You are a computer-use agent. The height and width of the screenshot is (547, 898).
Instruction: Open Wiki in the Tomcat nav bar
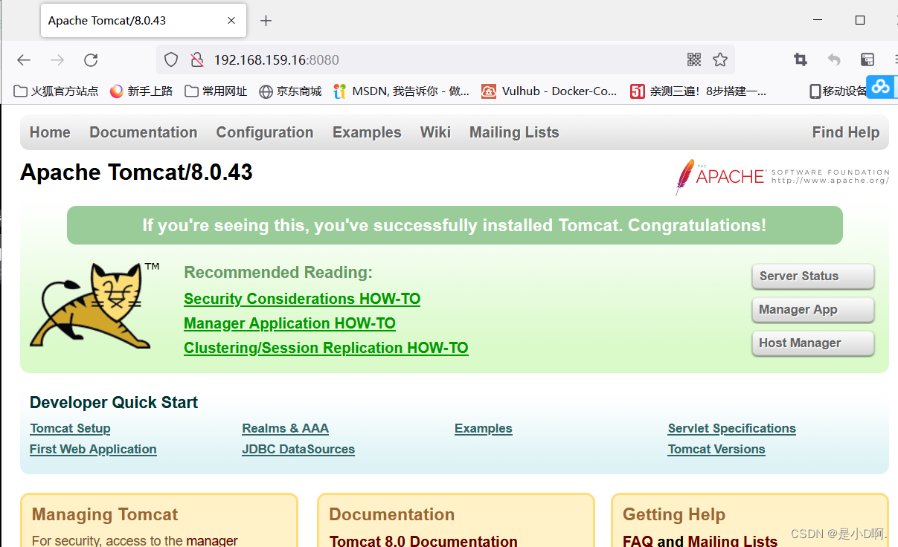tap(435, 132)
